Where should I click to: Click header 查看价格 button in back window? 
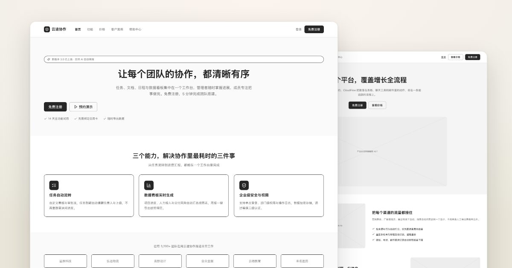(x=455, y=57)
